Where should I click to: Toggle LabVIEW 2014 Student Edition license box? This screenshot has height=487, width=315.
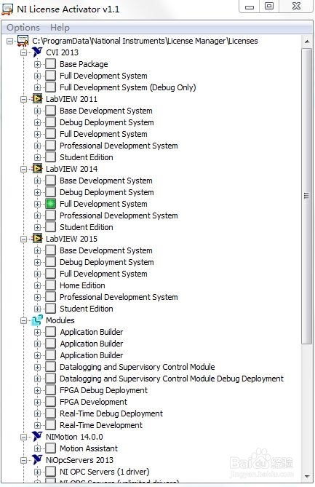click(x=51, y=227)
